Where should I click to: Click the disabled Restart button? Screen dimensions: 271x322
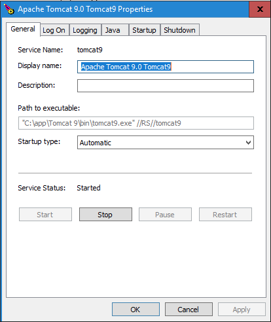pyautogui.click(x=225, y=215)
